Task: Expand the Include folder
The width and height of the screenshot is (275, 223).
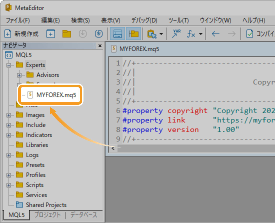Action: [x=8, y=125]
